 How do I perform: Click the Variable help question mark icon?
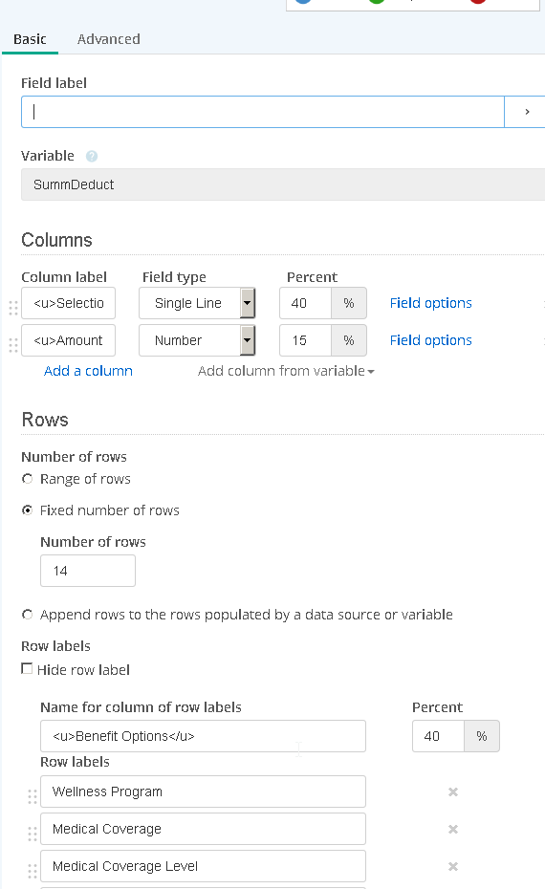[91, 156]
